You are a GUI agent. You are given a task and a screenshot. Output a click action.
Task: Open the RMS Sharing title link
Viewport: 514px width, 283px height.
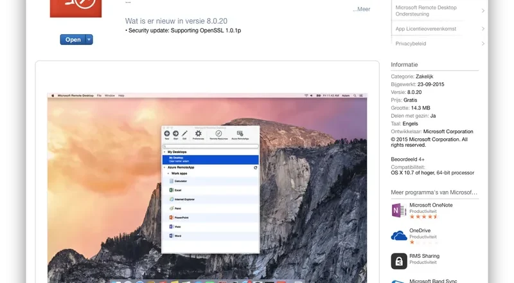424,256
